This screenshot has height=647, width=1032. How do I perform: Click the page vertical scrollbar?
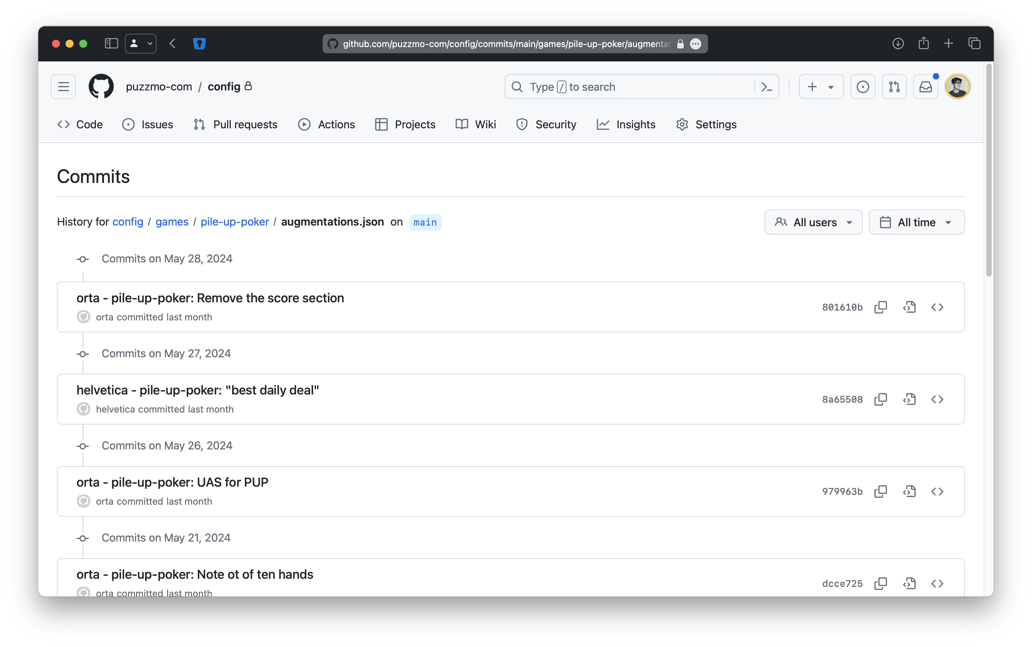[988, 171]
